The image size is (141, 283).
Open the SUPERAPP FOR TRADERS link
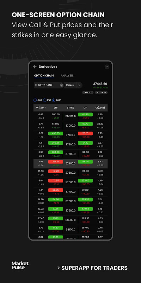click(x=93, y=268)
